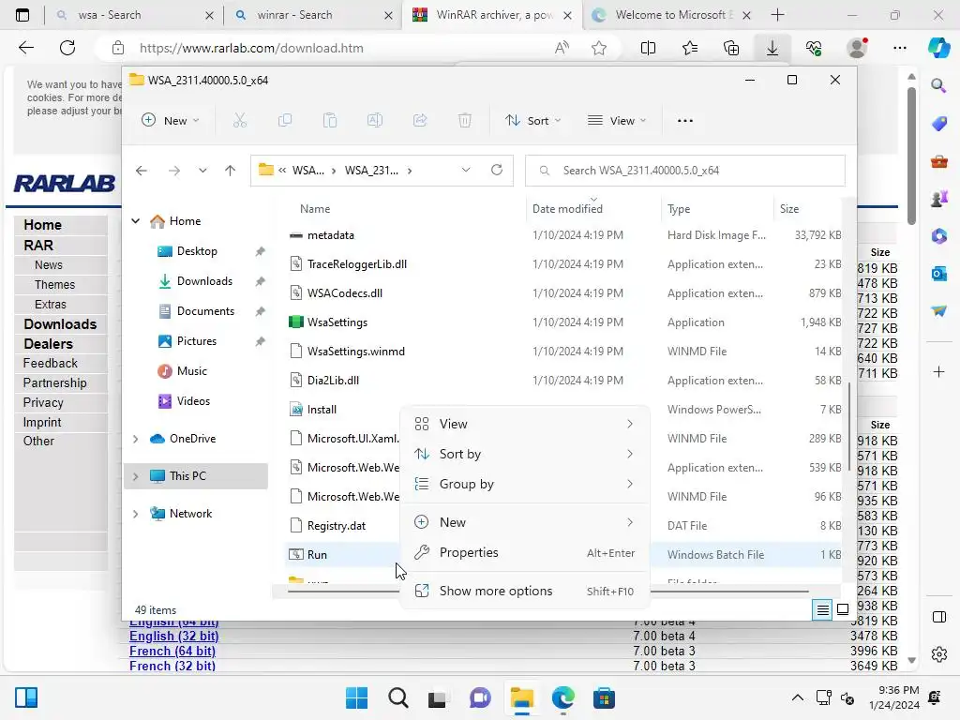Choose Properties in context menu
960x720 pixels.
pos(524,552)
